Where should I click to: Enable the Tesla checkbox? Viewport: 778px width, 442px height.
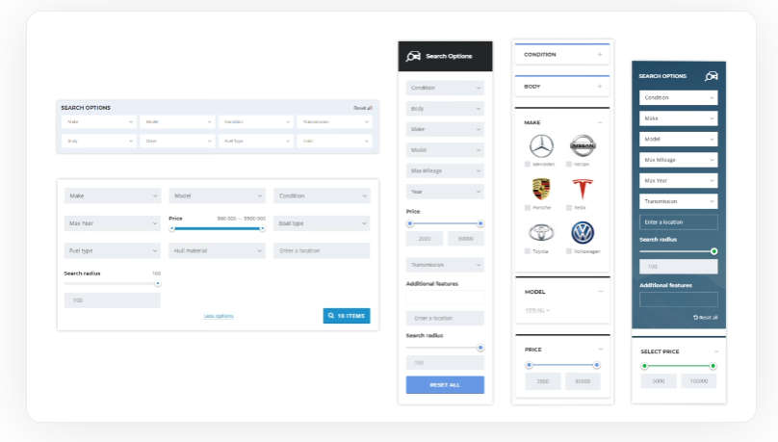[569, 208]
